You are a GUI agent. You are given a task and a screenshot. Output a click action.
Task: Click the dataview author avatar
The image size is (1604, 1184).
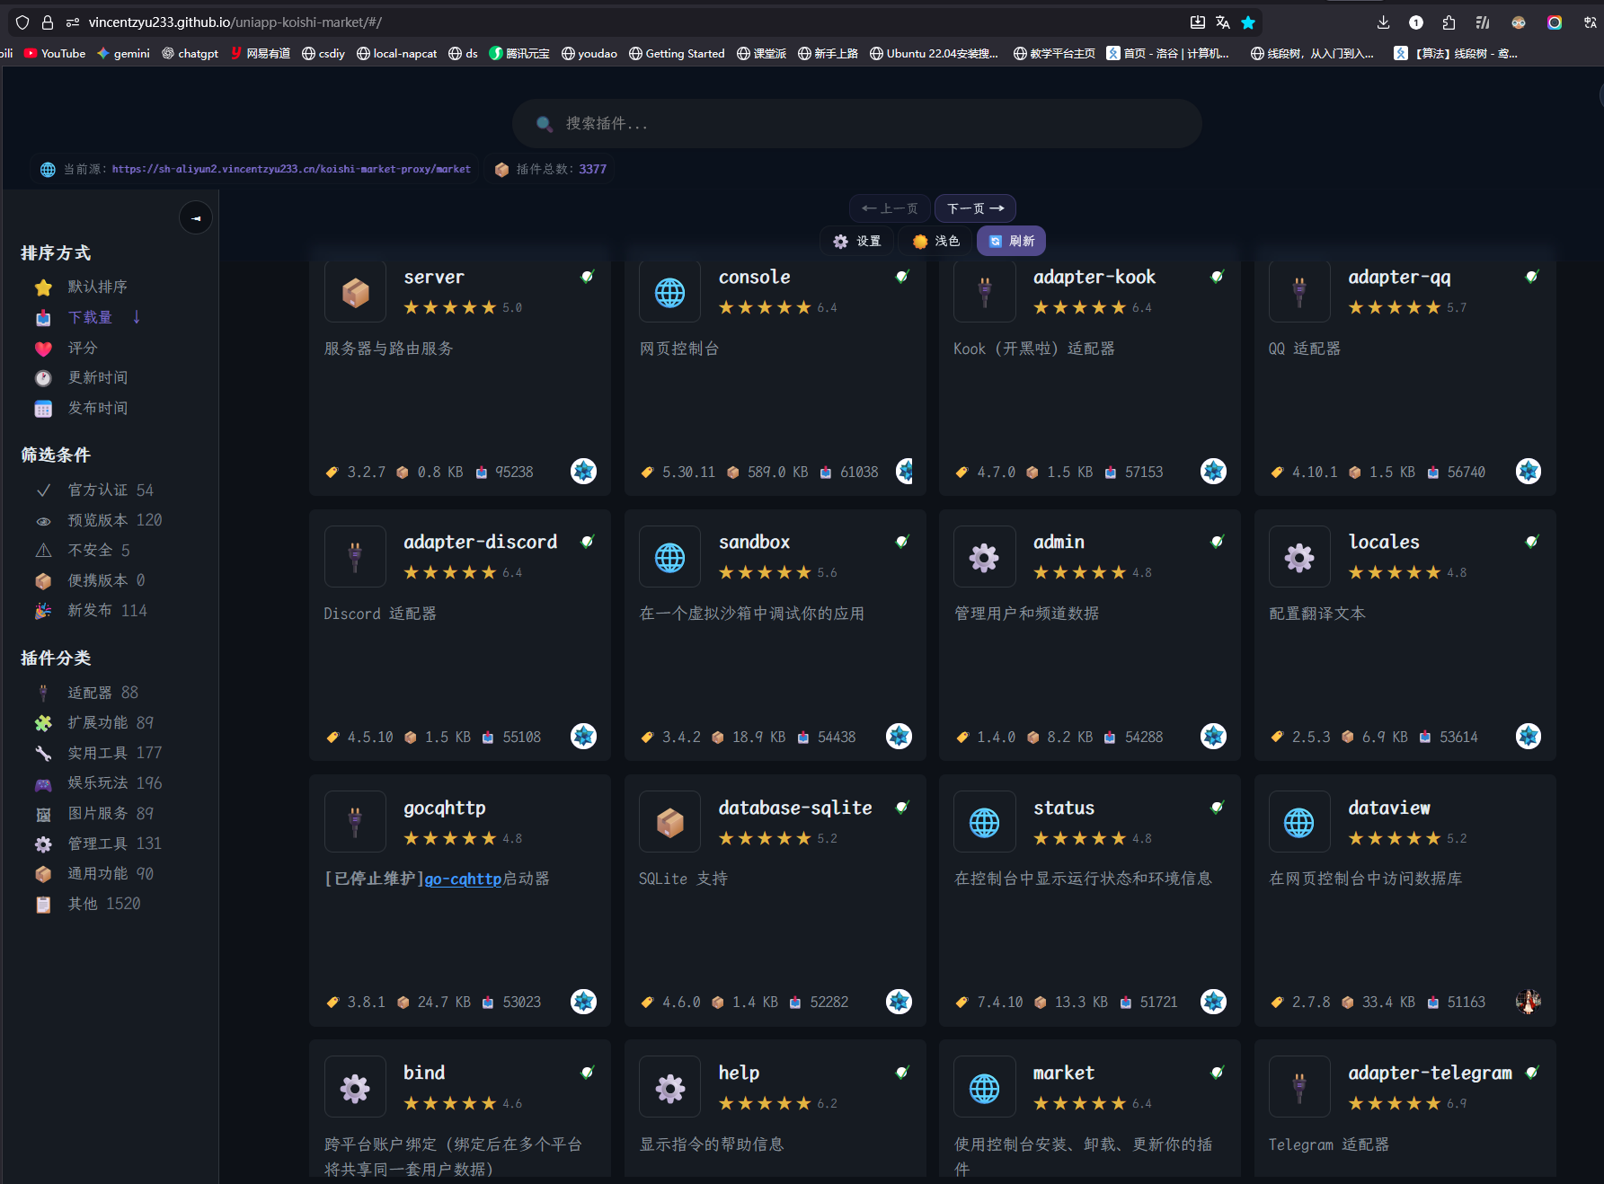1528,1001
